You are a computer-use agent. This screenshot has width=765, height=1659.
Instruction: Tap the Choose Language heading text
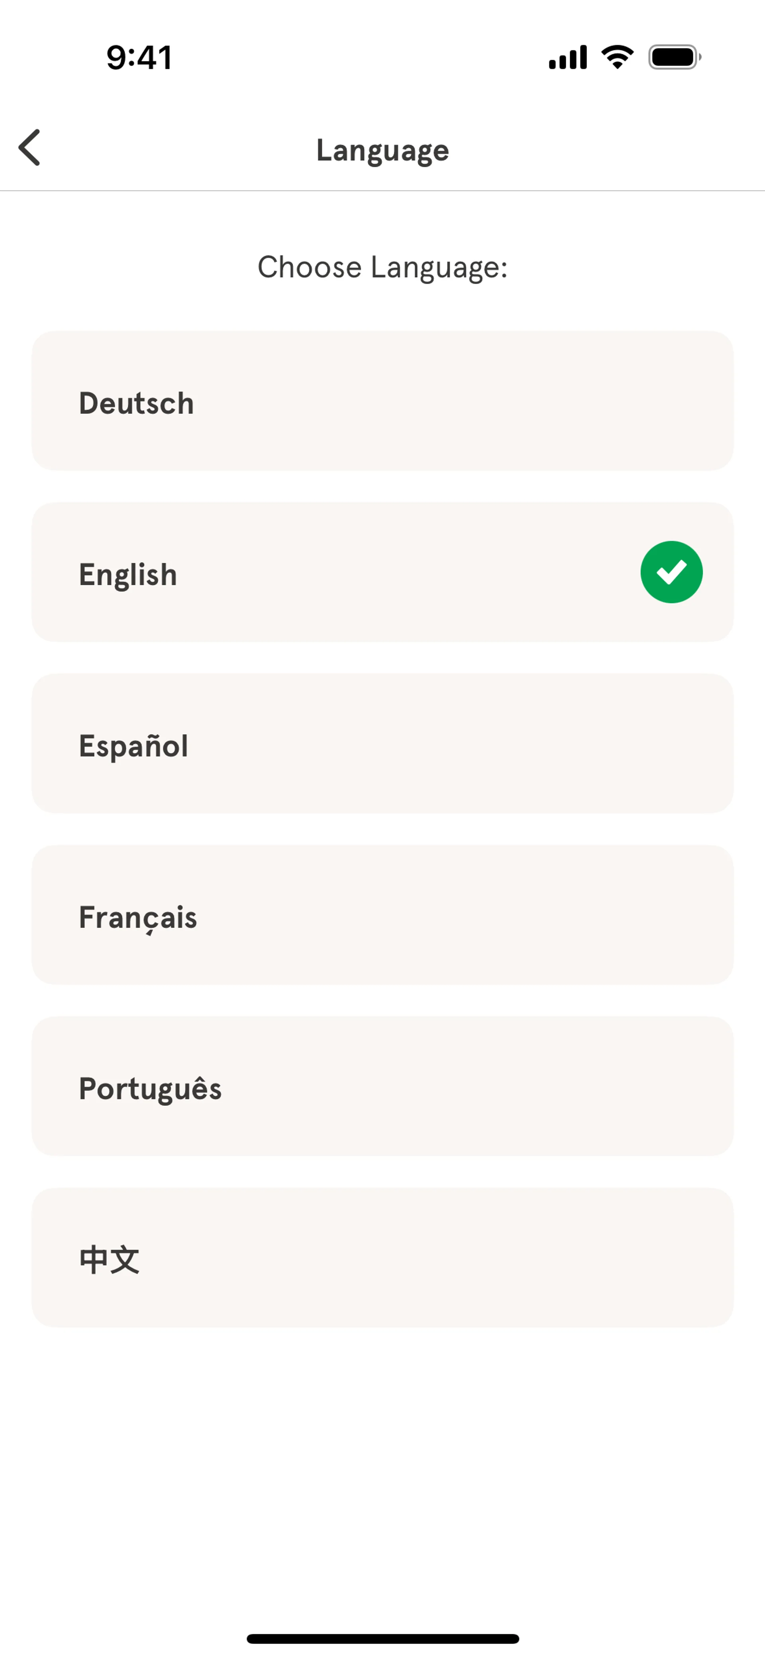[382, 267]
